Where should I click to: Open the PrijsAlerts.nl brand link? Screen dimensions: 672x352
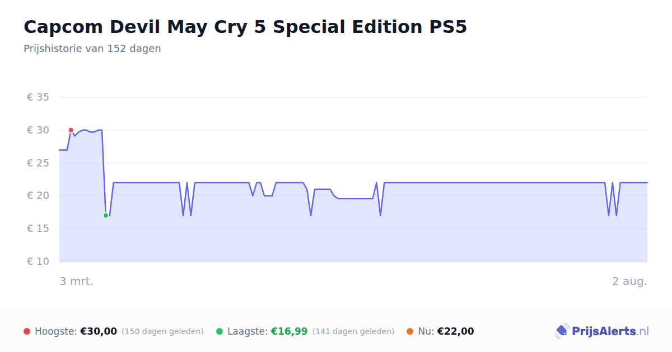[x=602, y=331]
